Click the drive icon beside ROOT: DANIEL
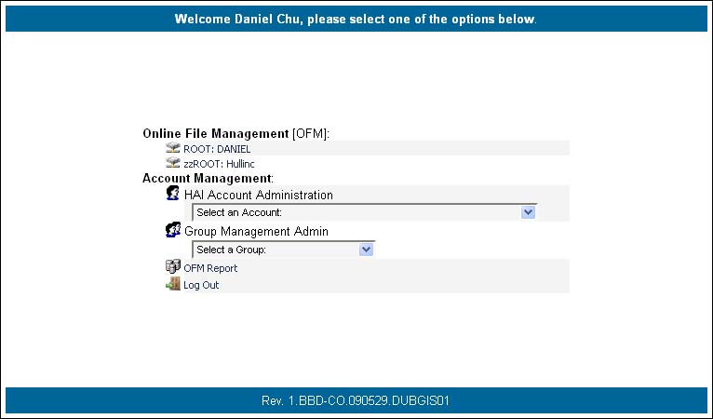Image resolution: width=713 pixels, height=419 pixels. pos(172,148)
